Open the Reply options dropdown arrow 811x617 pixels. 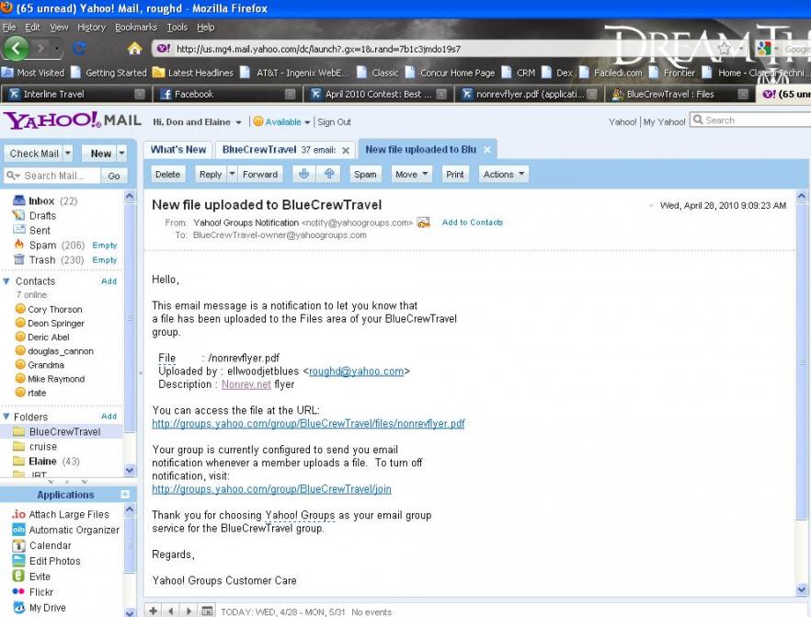click(232, 174)
